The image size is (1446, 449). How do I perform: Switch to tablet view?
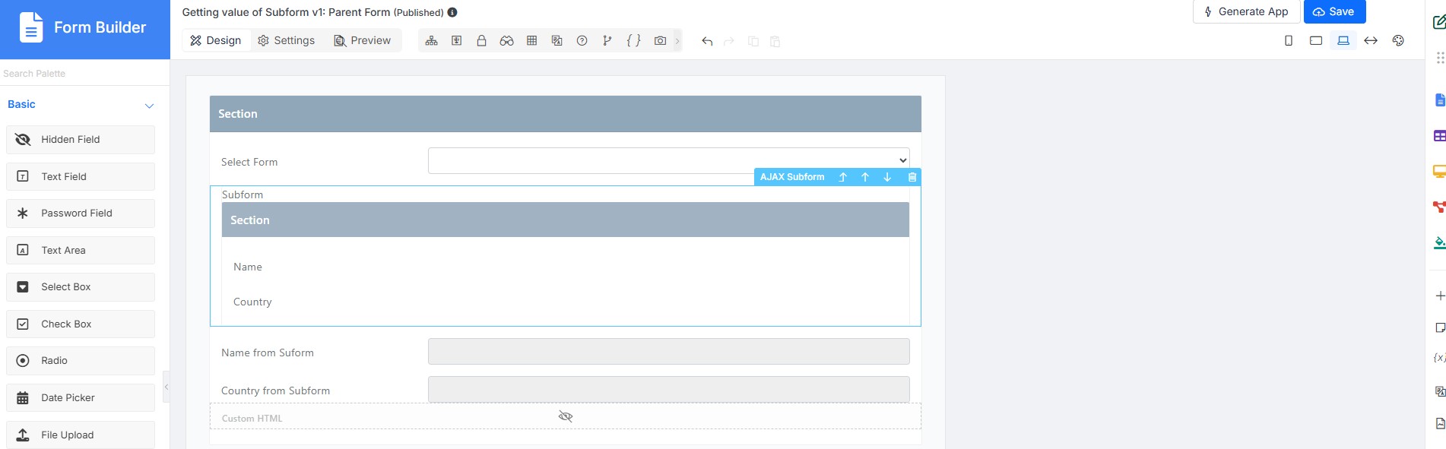[x=1316, y=41]
